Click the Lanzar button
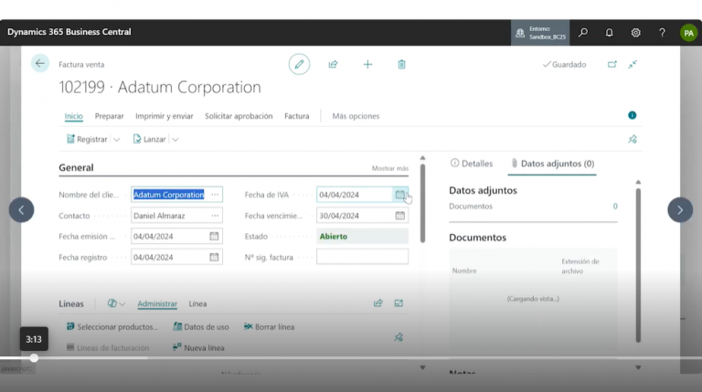This screenshot has height=392, width=702. 150,139
